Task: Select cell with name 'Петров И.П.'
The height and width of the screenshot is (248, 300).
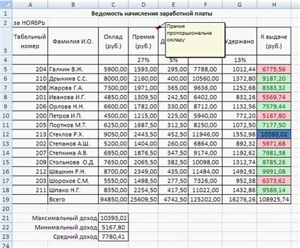Action: tap(73, 115)
